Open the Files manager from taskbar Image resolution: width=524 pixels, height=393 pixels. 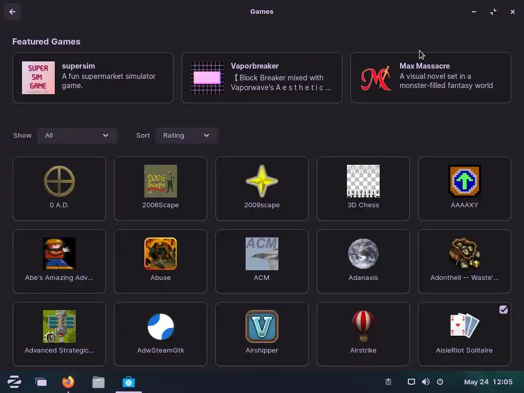[98, 382]
